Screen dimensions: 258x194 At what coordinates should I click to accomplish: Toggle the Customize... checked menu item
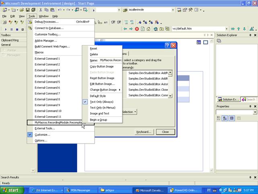[61, 135]
